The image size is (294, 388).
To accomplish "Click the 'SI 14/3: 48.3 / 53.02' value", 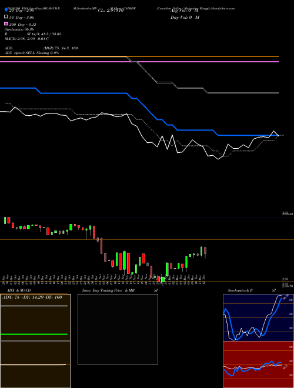I will (44, 34).
